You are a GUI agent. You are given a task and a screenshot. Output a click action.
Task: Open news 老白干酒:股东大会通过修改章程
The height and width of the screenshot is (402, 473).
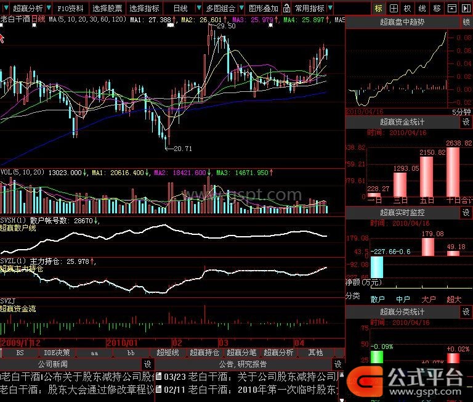pos(77,390)
